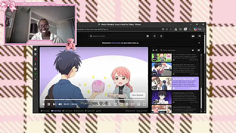Viewport: 236px width, 133px height.
Task: Skip forward with the forward-seek icon
Action: (x=104, y=104)
